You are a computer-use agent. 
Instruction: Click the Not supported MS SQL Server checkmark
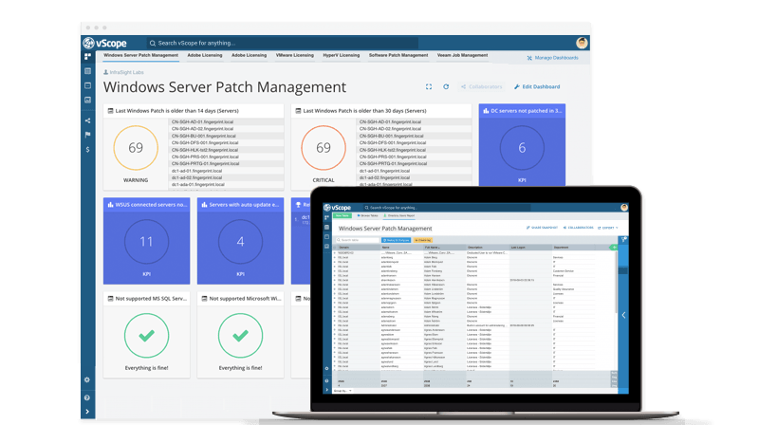[146, 336]
